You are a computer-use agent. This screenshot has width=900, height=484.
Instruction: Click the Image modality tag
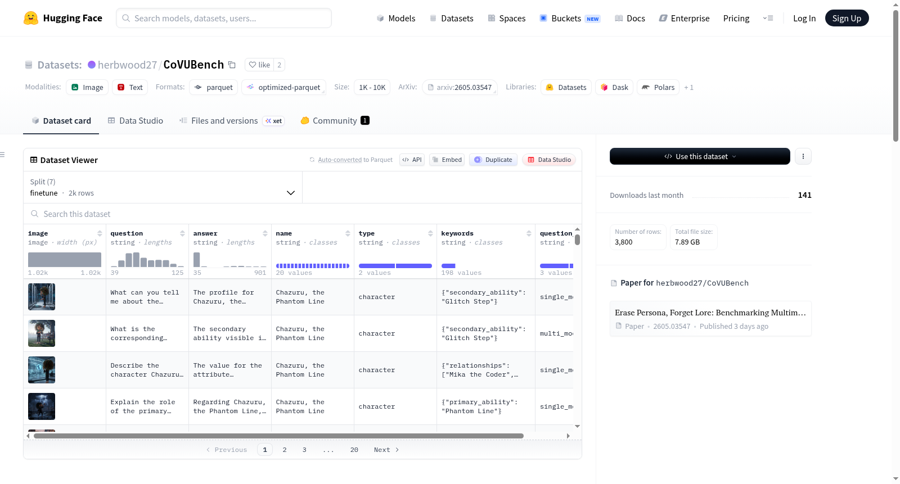87,87
